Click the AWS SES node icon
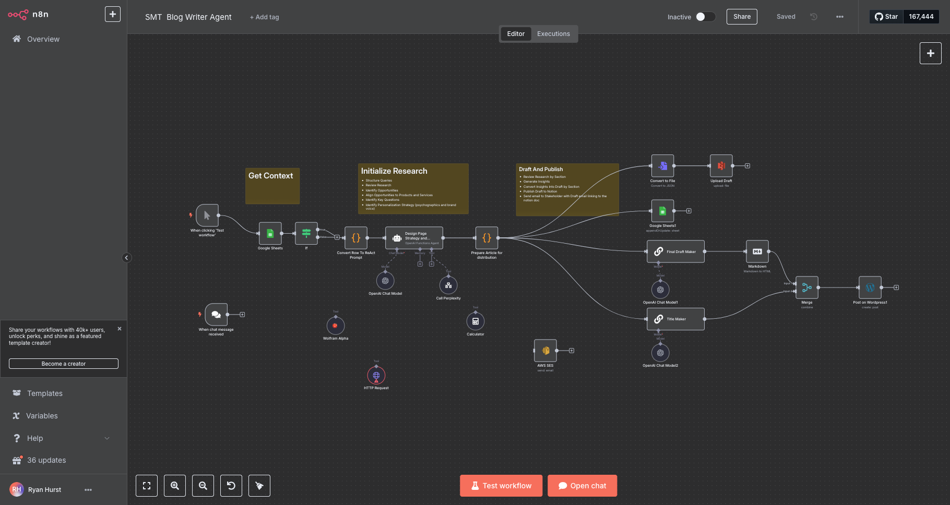The image size is (950, 505). [545, 351]
